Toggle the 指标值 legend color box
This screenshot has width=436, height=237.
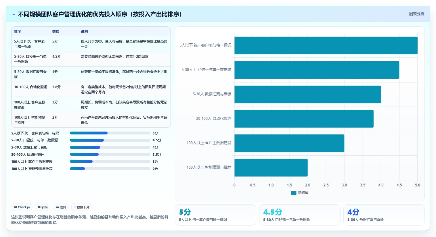294,193
